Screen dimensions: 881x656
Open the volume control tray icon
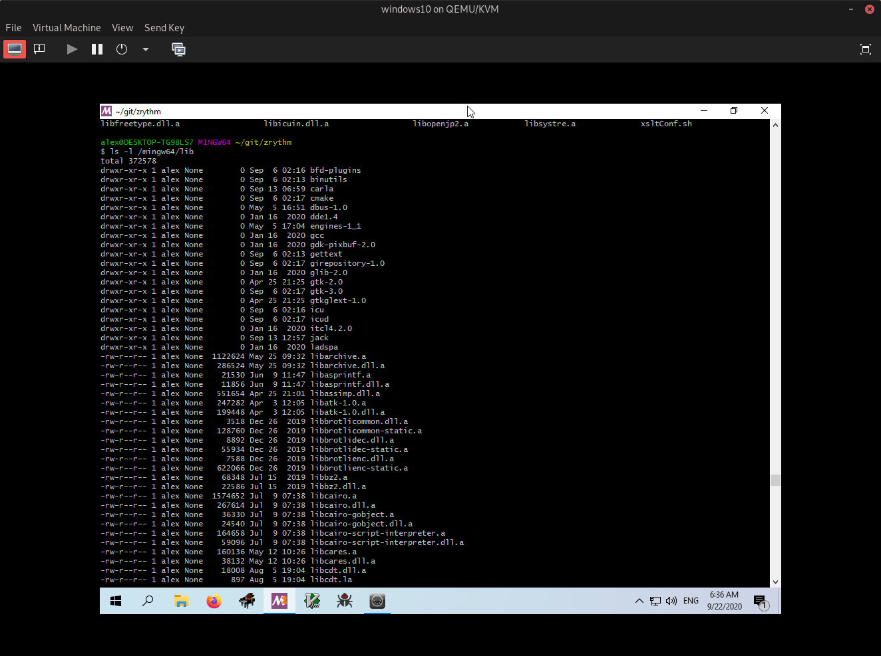[671, 601]
